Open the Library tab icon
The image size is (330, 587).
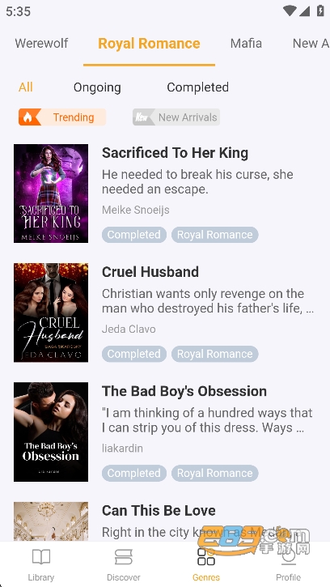[x=41, y=557]
